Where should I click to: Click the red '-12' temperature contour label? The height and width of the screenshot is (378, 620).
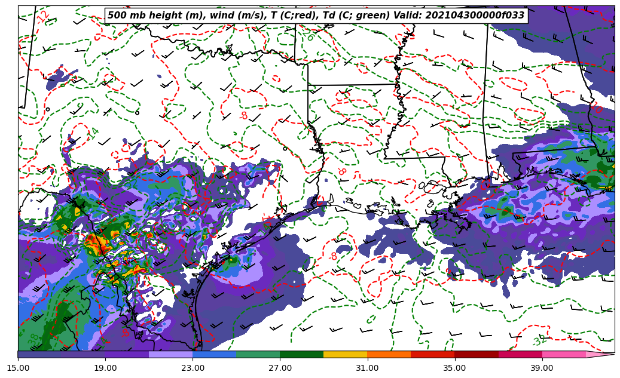pyautogui.click(x=42, y=16)
